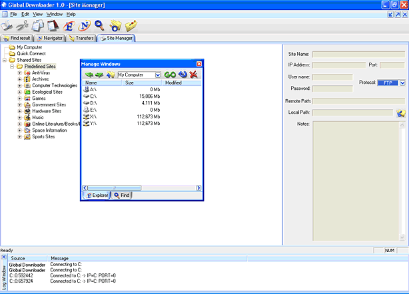Screen dimensions: 409x294
Task: Open the Protocol FTP dropdown
Action: click(402, 82)
